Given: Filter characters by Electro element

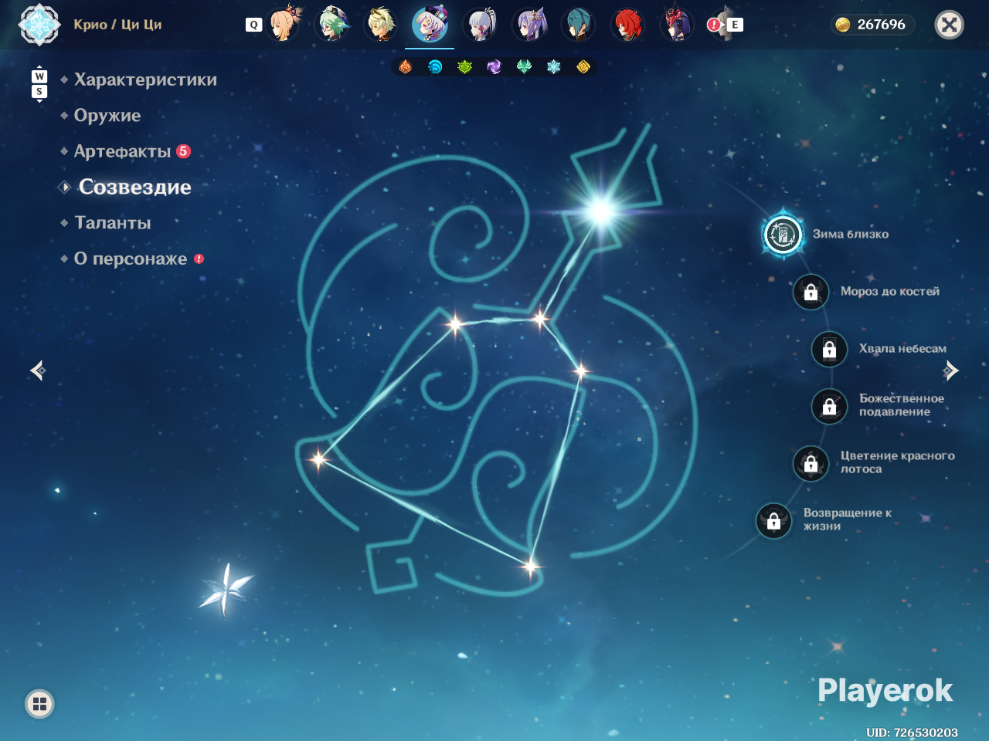Looking at the screenshot, I should coord(494,67).
